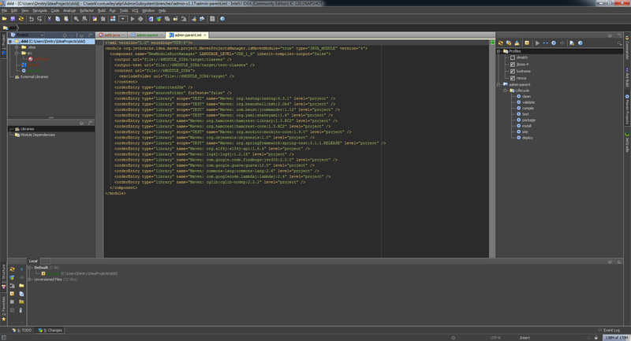Collapse the ddd project root node
631x341 pixels.
10,42
